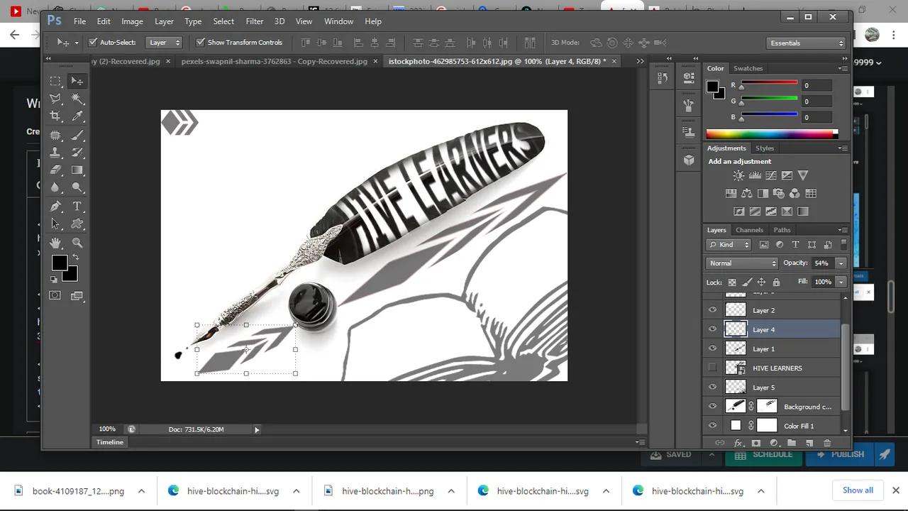This screenshot has width=908, height=511.
Task: Add a Curves adjustment
Action: coord(770,175)
